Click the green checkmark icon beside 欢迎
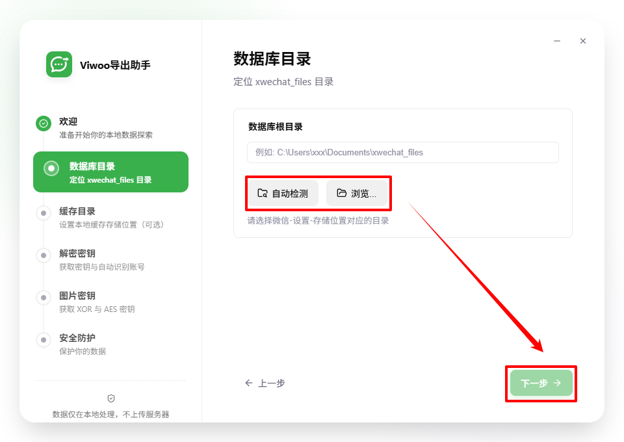 tap(44, 123)
